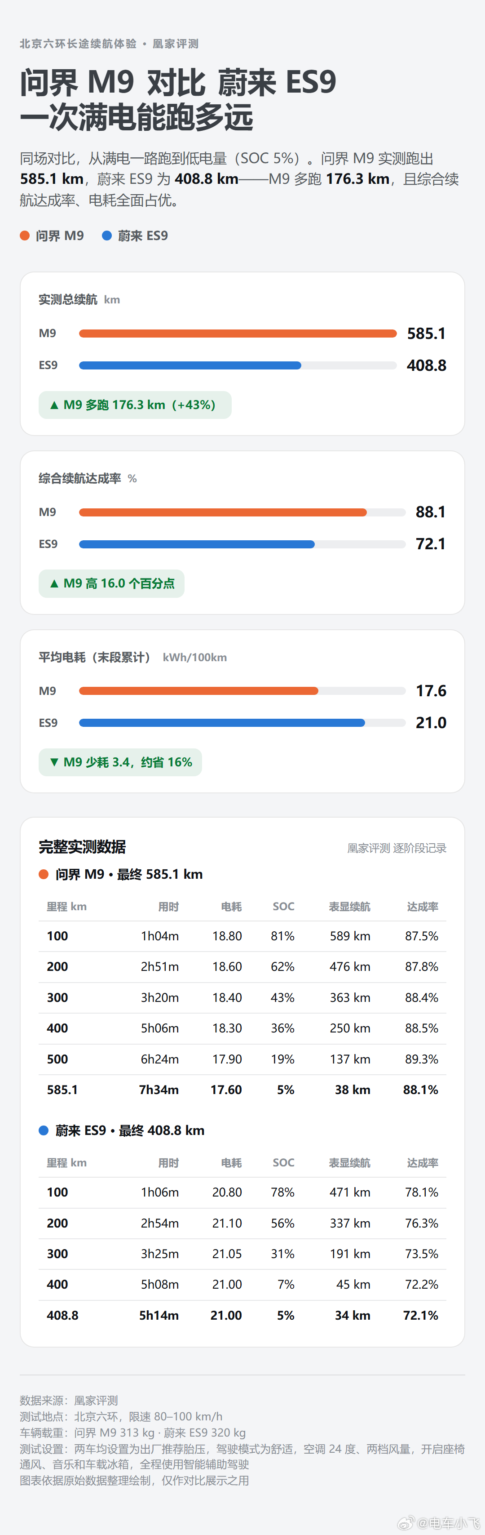The height and width of the screenshot is (1535, 485).
Task: Click the '完整实测数据' section heading
Action: 82,847
